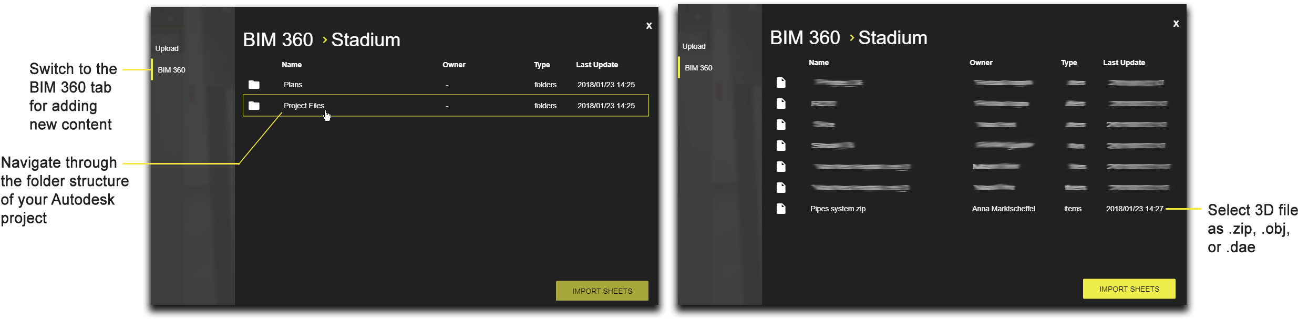Close the right BIM 360 dialog
Screen dimensions: 1298x319
pos(1176,24)
